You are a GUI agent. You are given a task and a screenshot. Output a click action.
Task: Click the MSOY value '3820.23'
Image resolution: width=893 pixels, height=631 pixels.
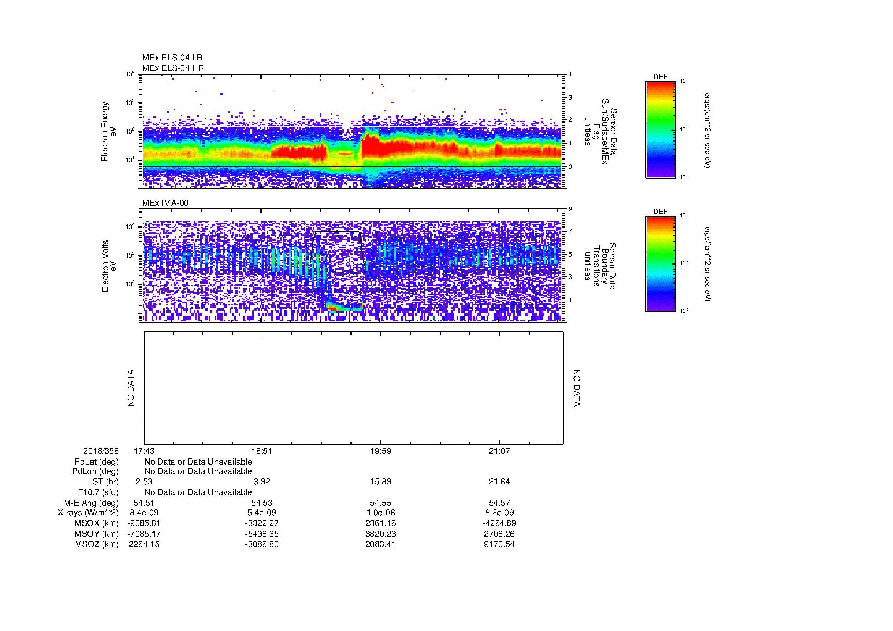click(x=381, y=534)
